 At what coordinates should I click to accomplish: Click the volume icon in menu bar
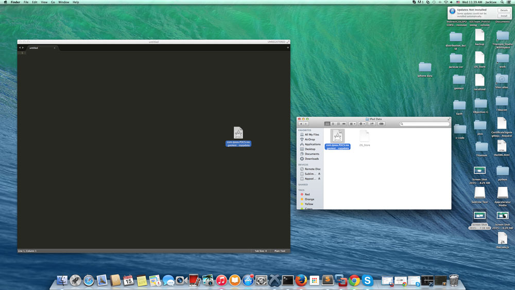click(451, 2)
